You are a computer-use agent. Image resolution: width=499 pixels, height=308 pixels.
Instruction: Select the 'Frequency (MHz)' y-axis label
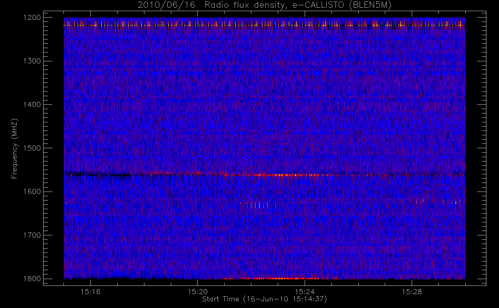pos(14,148)
